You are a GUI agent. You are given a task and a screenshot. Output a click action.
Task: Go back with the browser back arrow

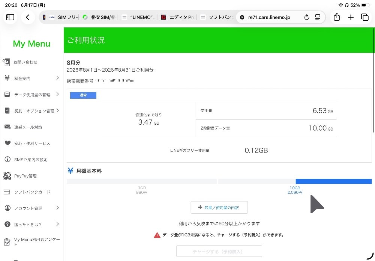click(x=28, y=17)
